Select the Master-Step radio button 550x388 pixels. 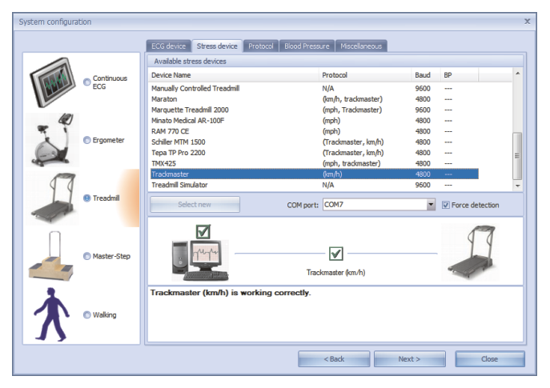pos(87,256)
